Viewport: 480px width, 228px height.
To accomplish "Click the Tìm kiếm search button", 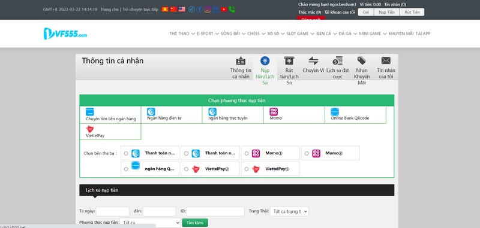I will (195, 223).
